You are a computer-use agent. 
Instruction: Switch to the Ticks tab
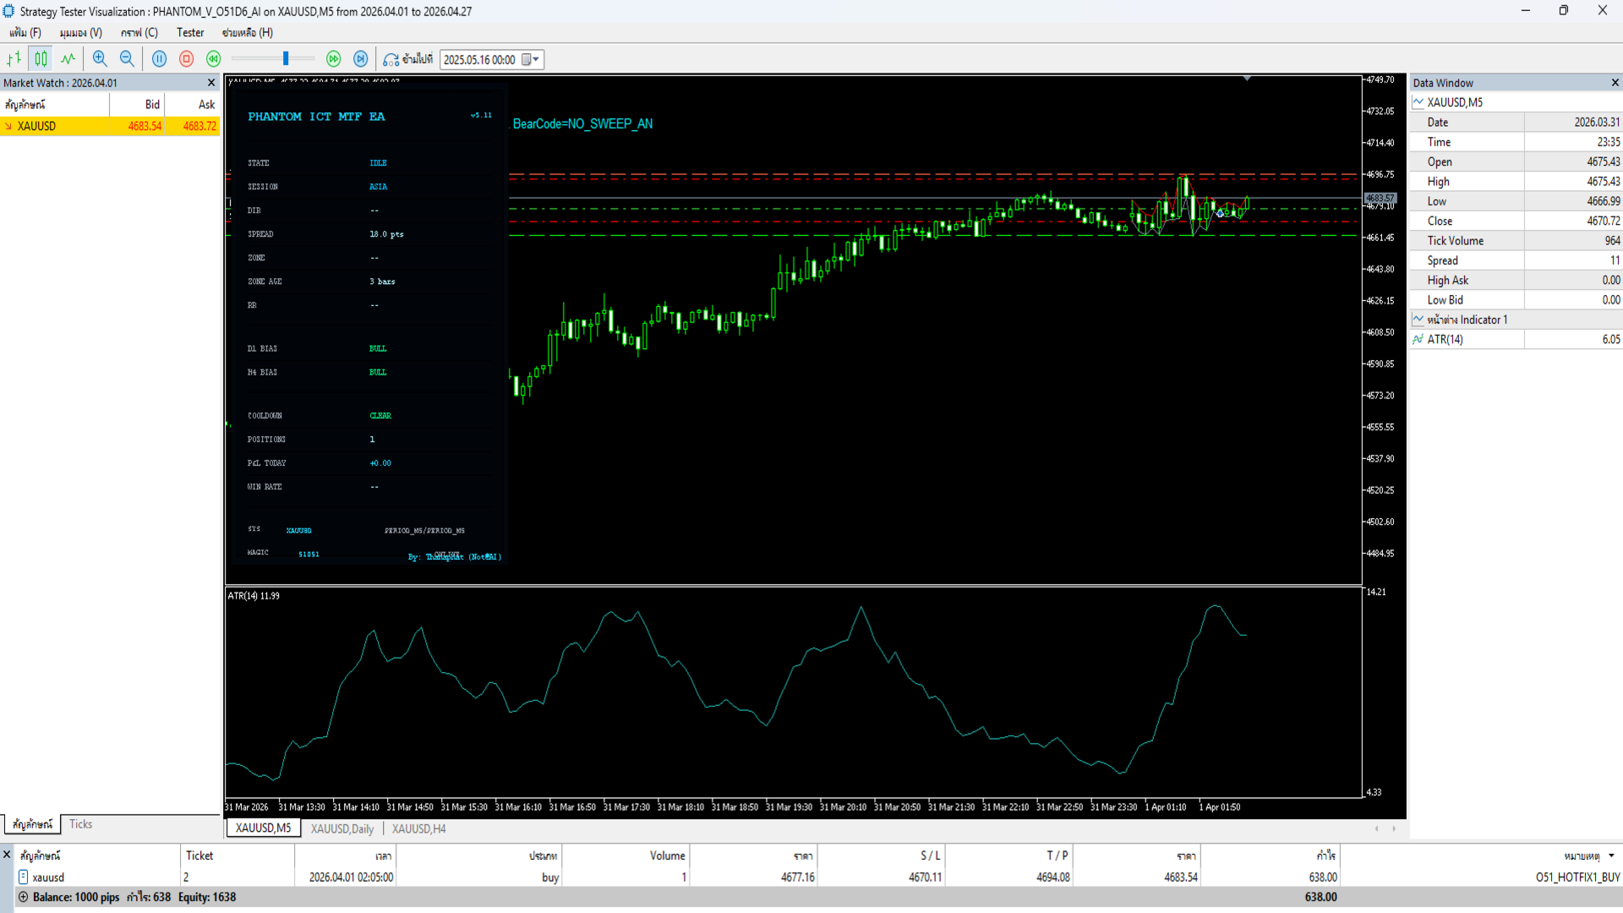pos(81,824)
